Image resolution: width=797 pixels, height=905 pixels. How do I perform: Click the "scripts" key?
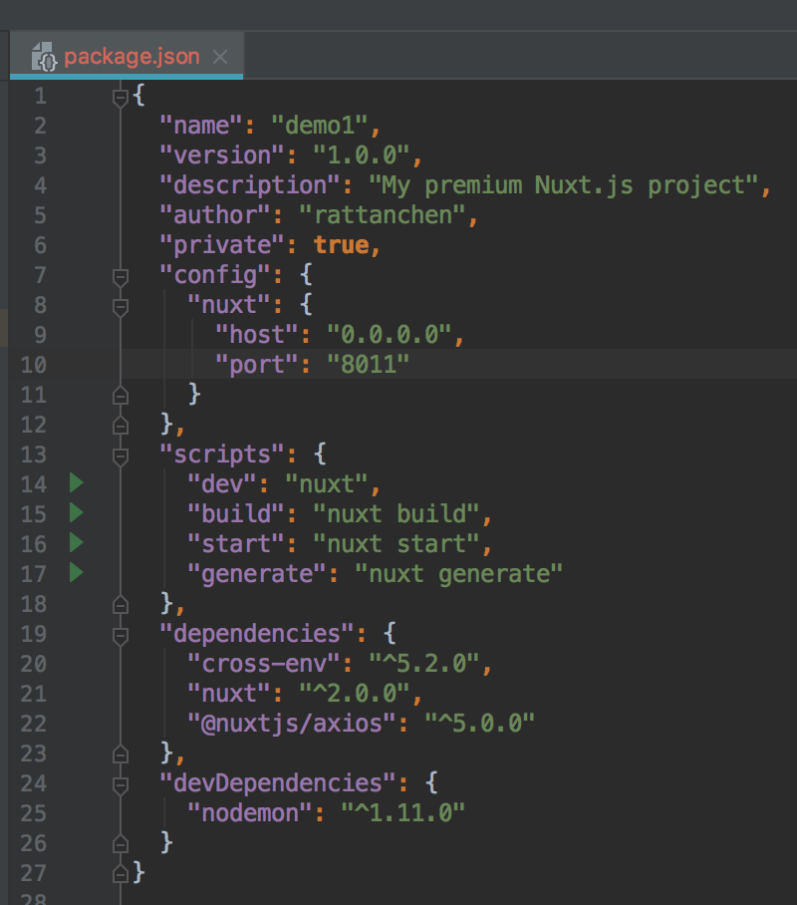(x=223, y=454)
